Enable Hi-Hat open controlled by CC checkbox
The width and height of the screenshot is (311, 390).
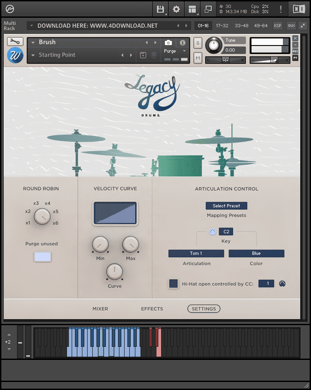(x=173, y=283)
